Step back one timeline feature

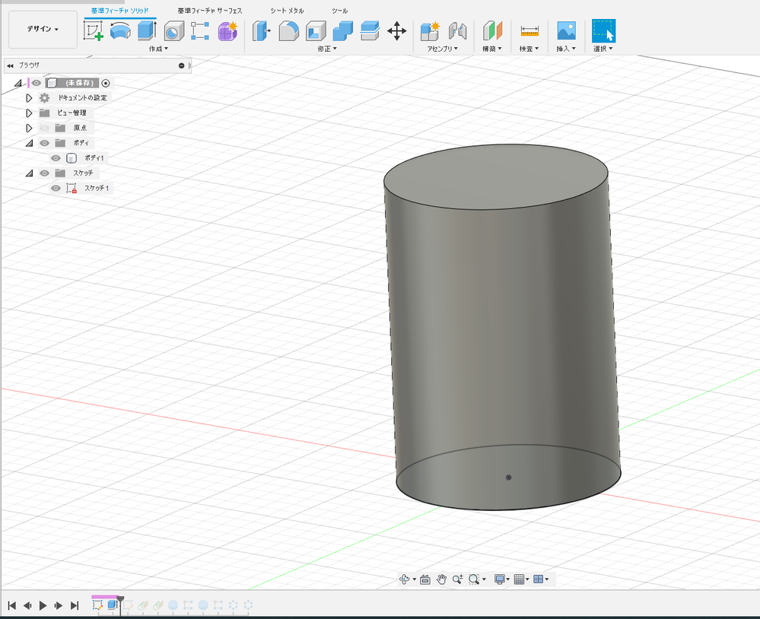[x=27, y=605]
